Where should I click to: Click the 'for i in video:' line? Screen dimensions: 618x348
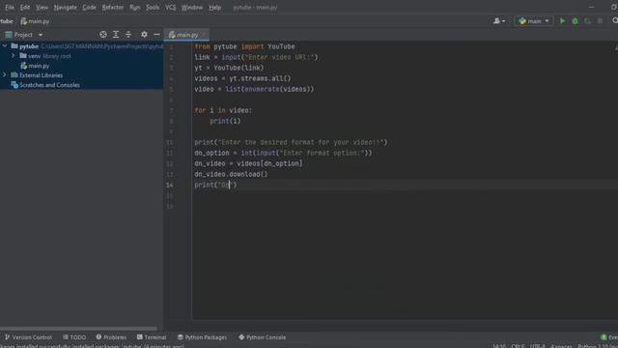[223, 110]
